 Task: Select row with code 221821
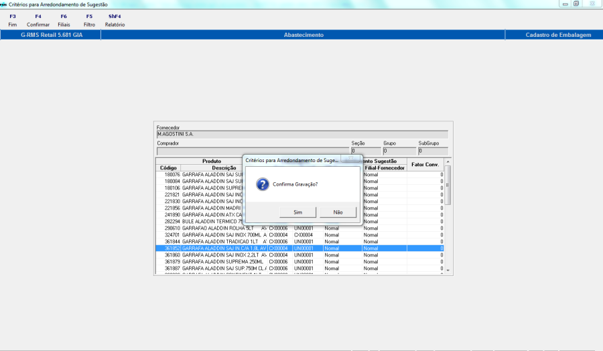click(x=299, y=194)
